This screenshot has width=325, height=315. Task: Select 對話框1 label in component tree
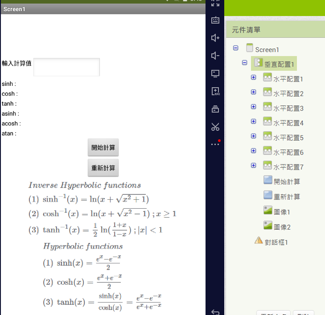(x=276, y=242)
